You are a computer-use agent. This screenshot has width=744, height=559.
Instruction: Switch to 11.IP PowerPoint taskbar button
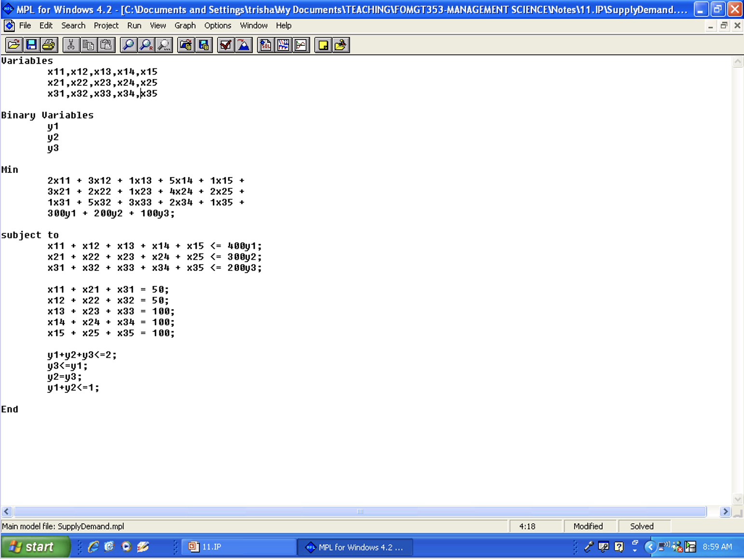click(x=239, y=547)
